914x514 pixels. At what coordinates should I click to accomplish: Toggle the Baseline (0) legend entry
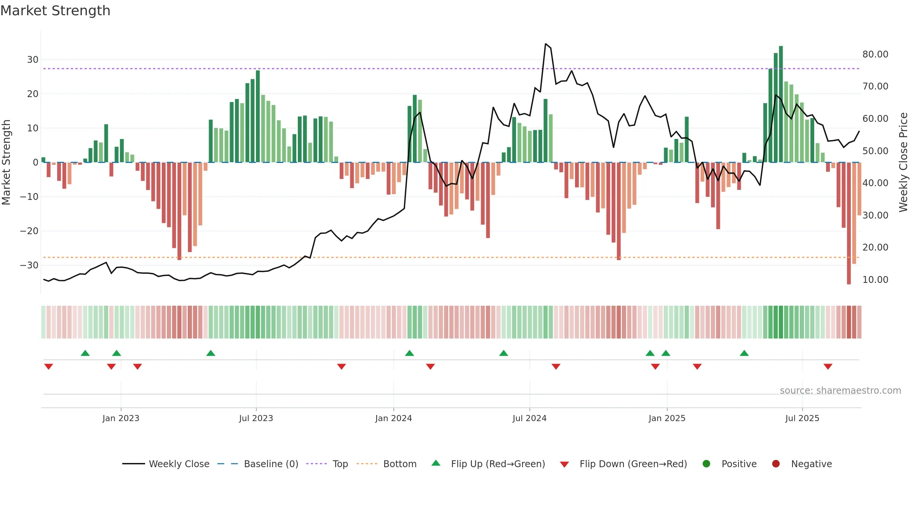coord(258,464)
